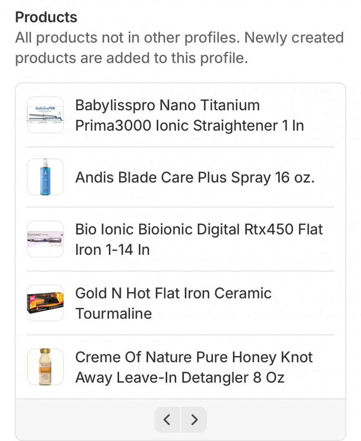The image size is (361, 441).
Task: Open Babylisspro Nano Titanium product name
Action: (x=167, y=105)
